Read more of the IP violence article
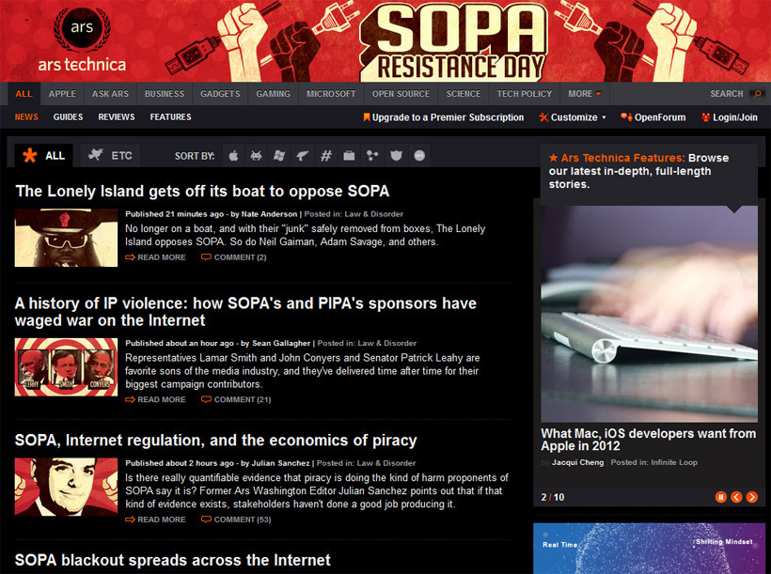 coord(155,400)
